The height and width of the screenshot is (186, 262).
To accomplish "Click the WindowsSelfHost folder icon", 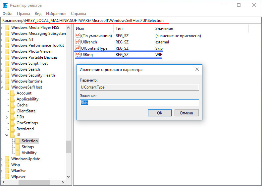I will point(7,87).
